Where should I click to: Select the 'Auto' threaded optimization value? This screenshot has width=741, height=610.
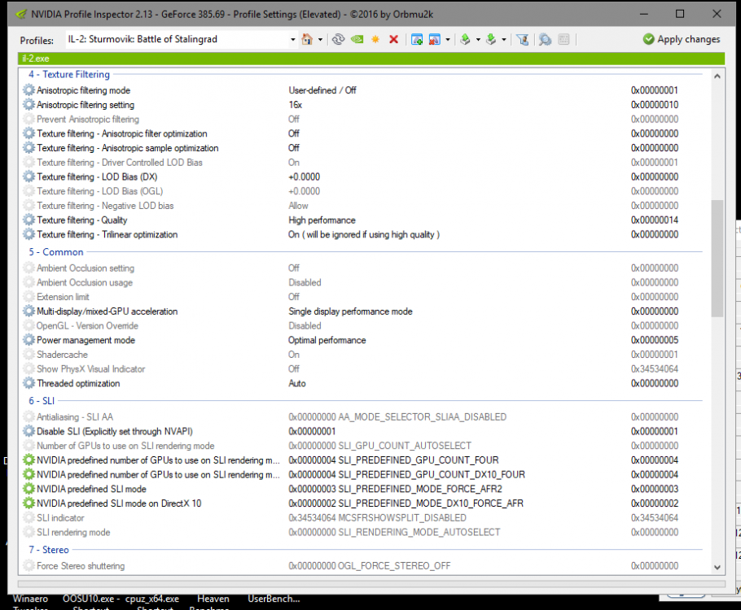tap(296, 383)
